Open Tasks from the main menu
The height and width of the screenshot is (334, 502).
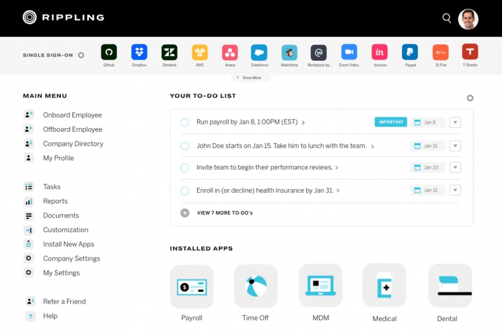point(42,186)
